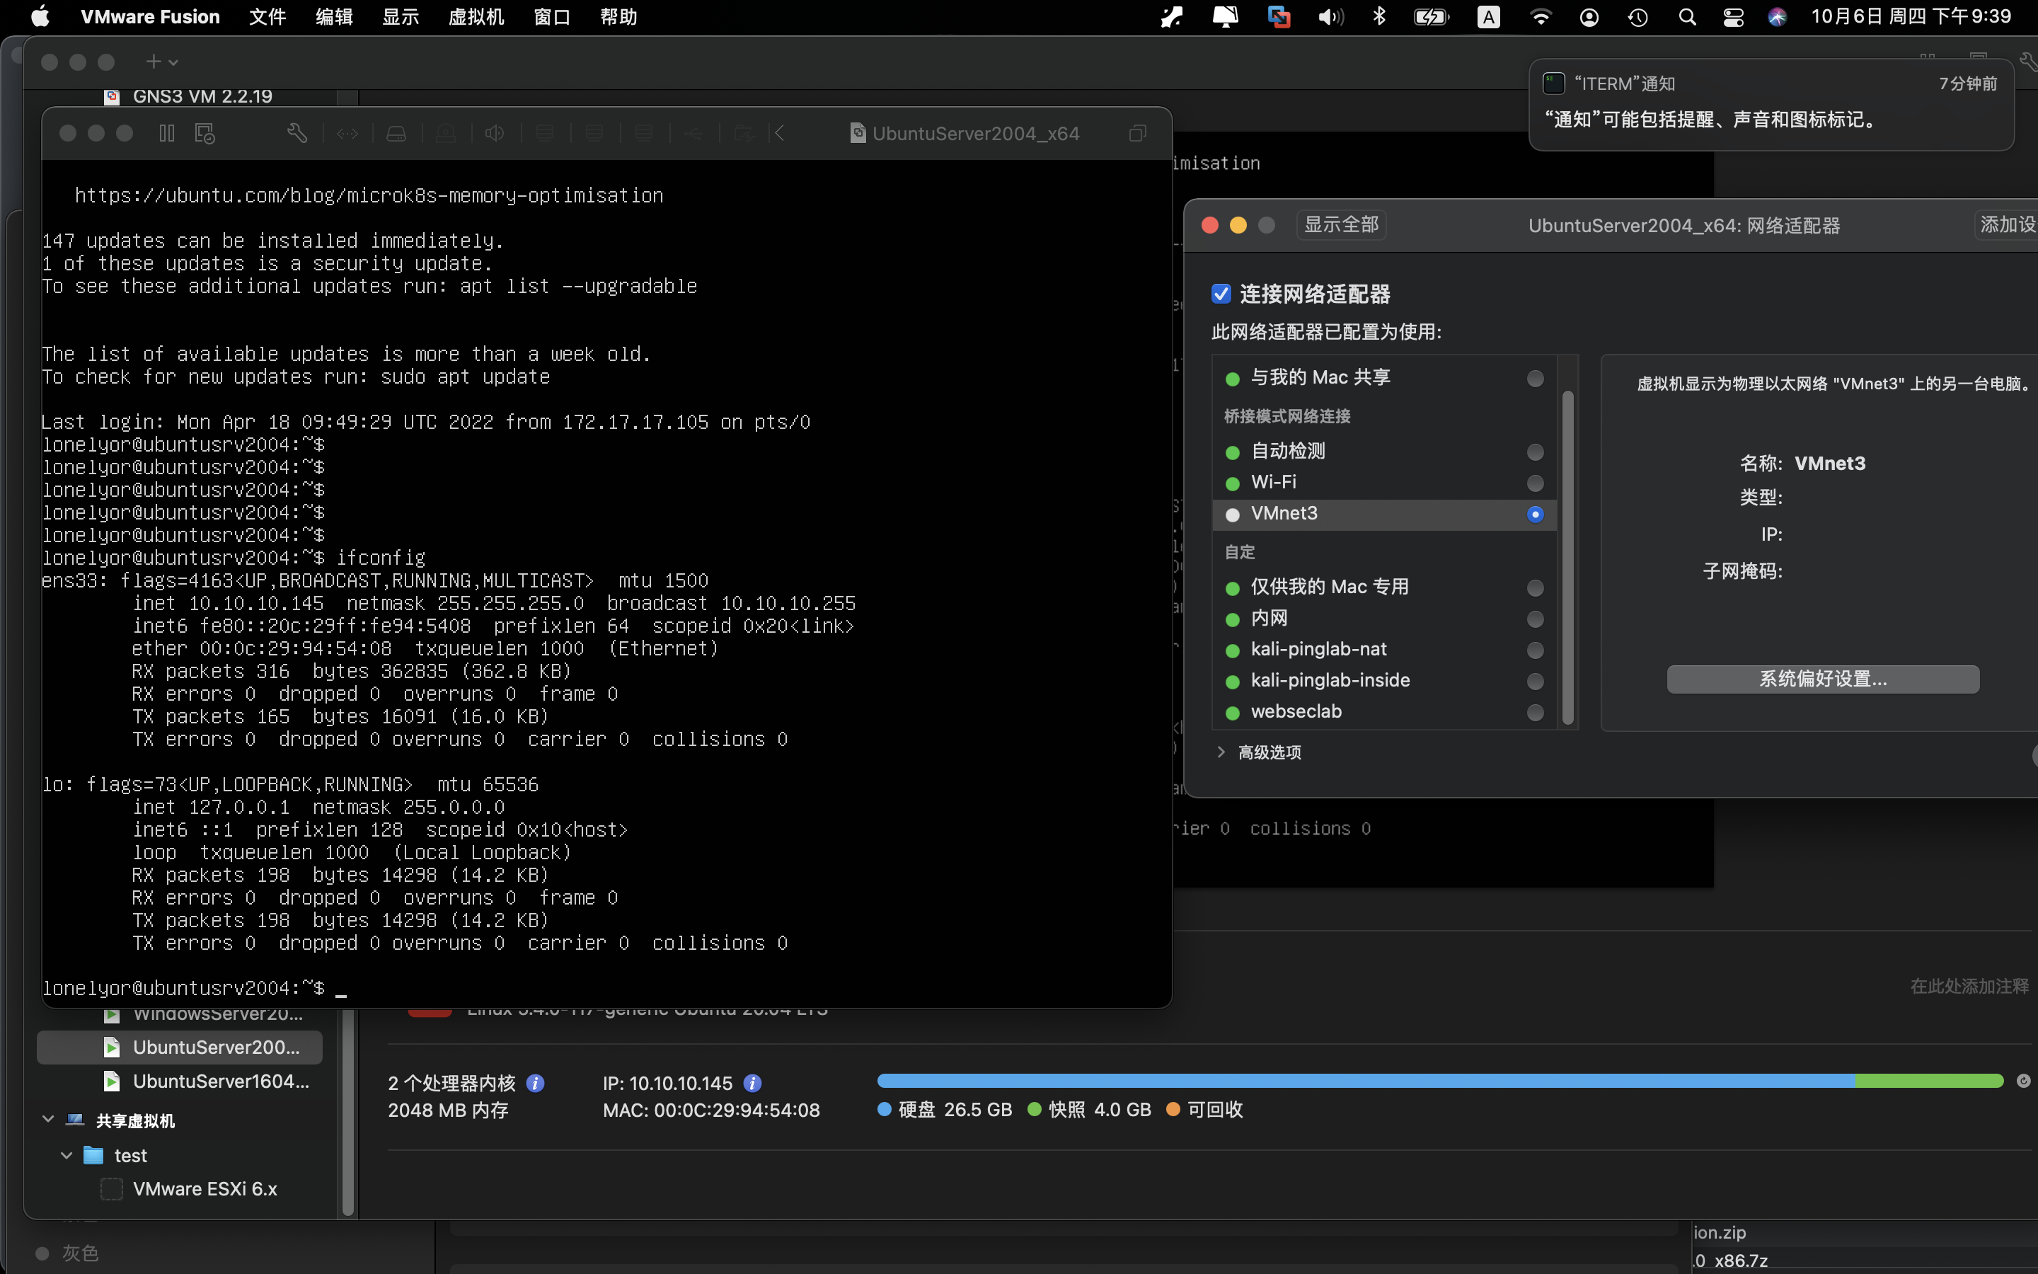Click the network list scrollbar
This screenshot has height=1274, width=2038.
point(1567,556)
